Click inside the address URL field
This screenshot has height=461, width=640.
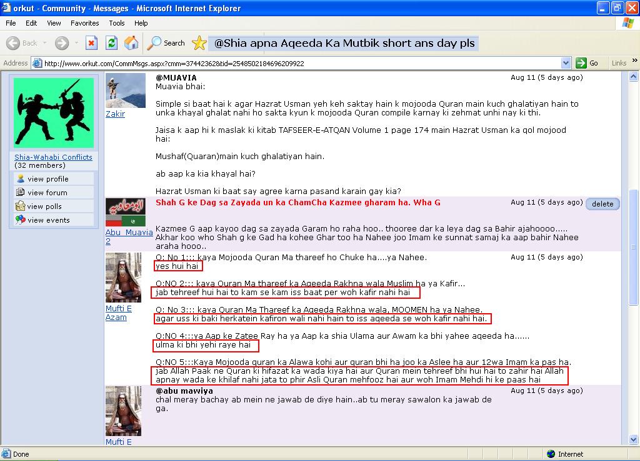[300, 63]
